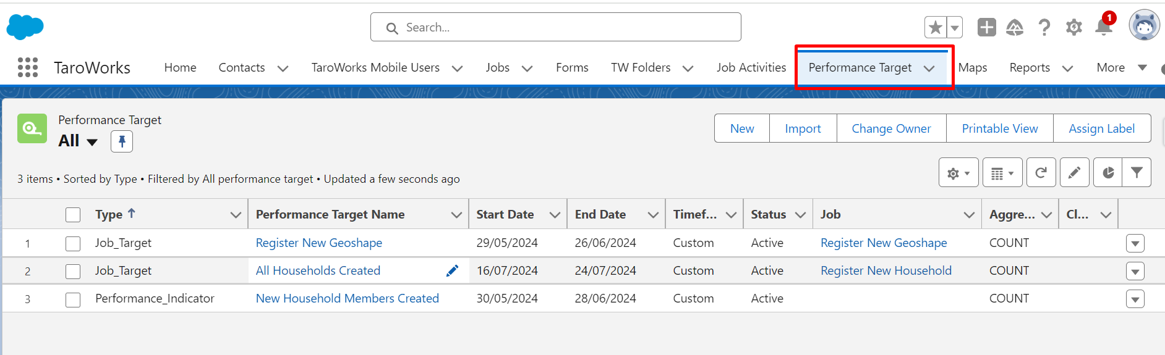This screenshot has width=1165, height=355.
Task: Click the notifications bell icon
Action: (1103, 27)
